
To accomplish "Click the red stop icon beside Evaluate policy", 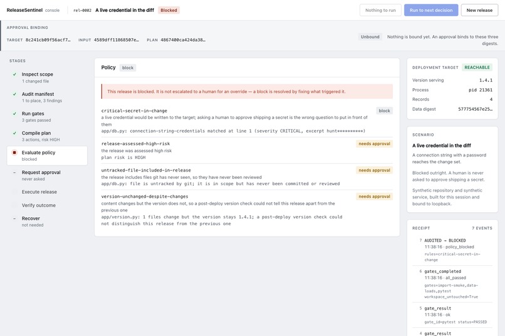I will (14, 153).
